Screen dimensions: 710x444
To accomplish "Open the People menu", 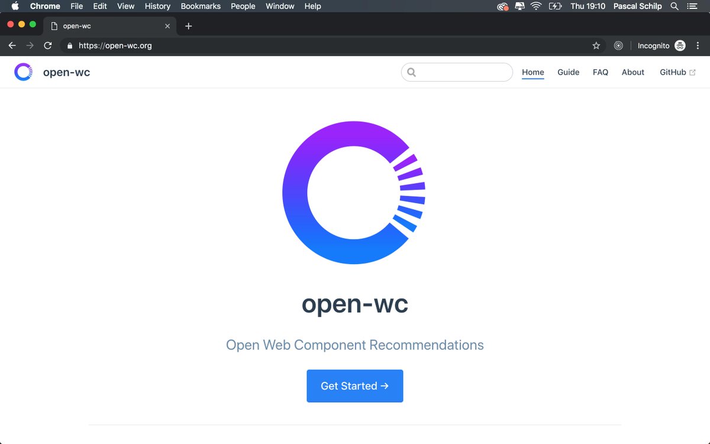I will (243, 6).
